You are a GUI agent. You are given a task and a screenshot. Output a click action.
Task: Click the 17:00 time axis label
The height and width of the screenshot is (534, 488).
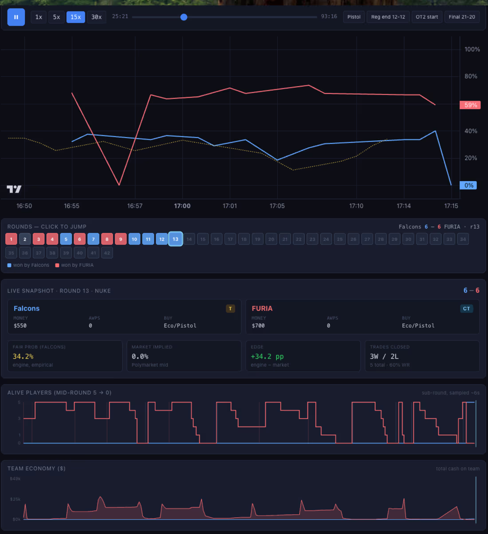pyautogui.click(x=182, y=206)
